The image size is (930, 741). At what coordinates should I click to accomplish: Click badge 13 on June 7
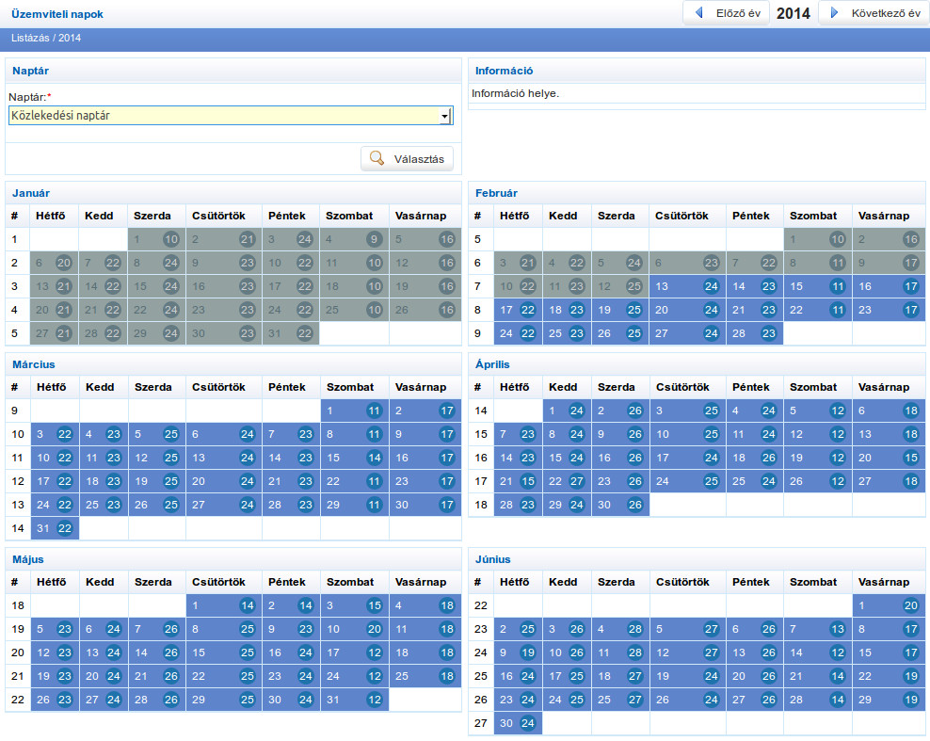point(838,630)
